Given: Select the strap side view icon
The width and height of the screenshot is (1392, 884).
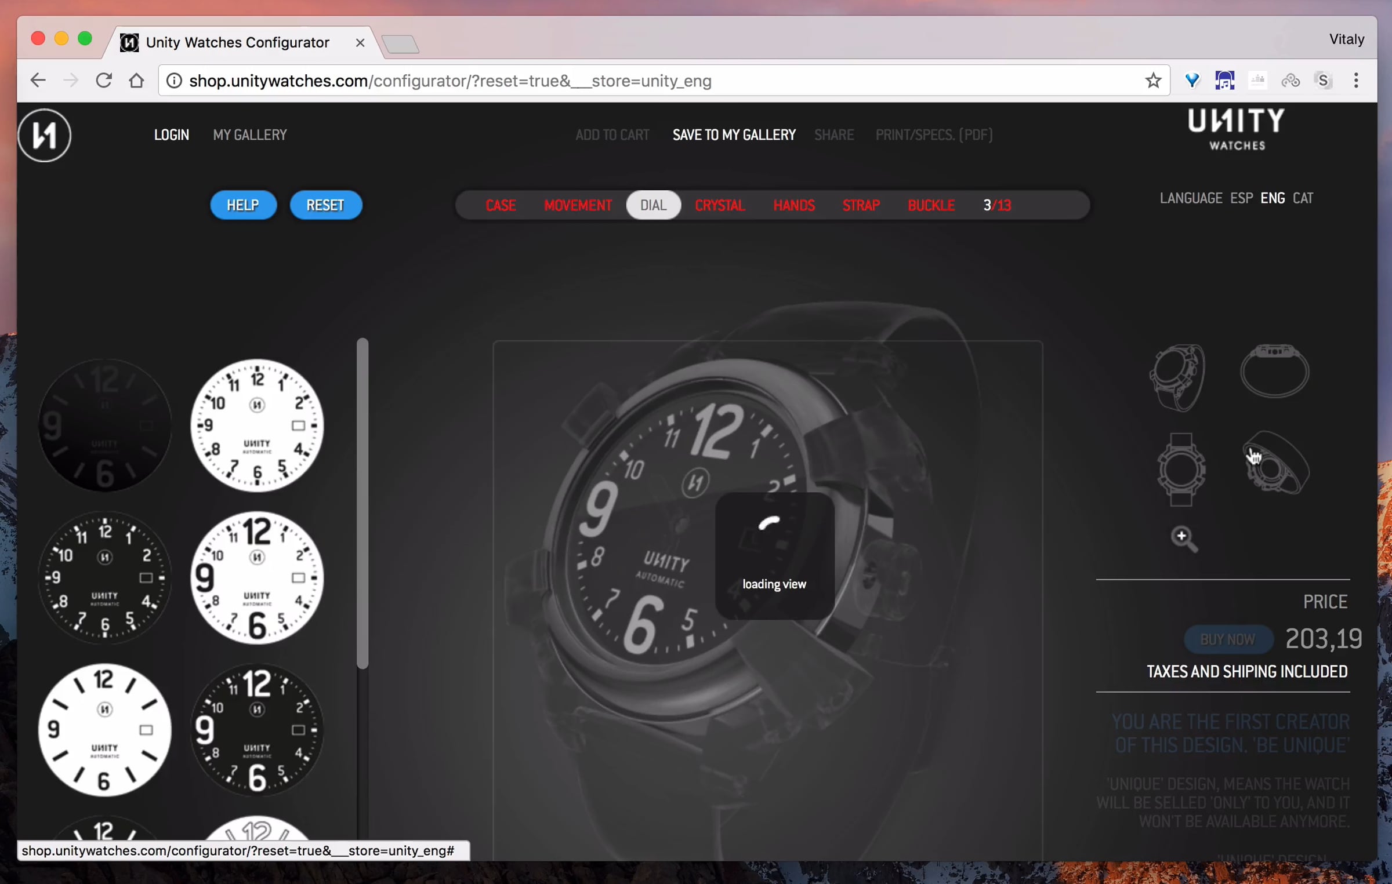Looking at the screenshot, I should 1274,370.
